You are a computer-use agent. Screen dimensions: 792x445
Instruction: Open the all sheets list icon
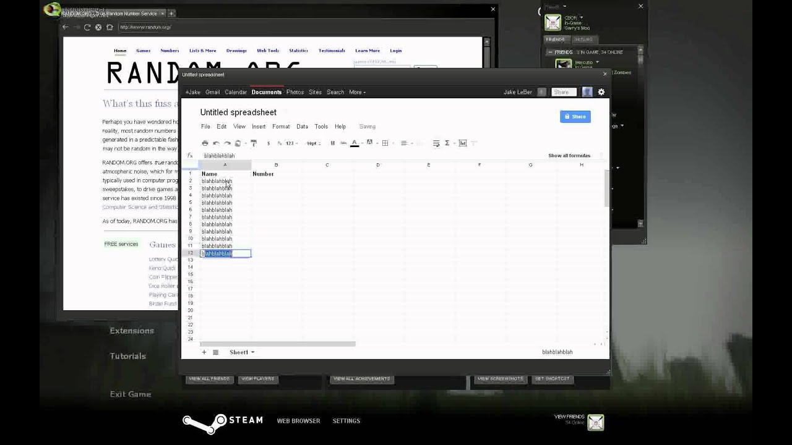pyautogui.click(x=215, y=352)
